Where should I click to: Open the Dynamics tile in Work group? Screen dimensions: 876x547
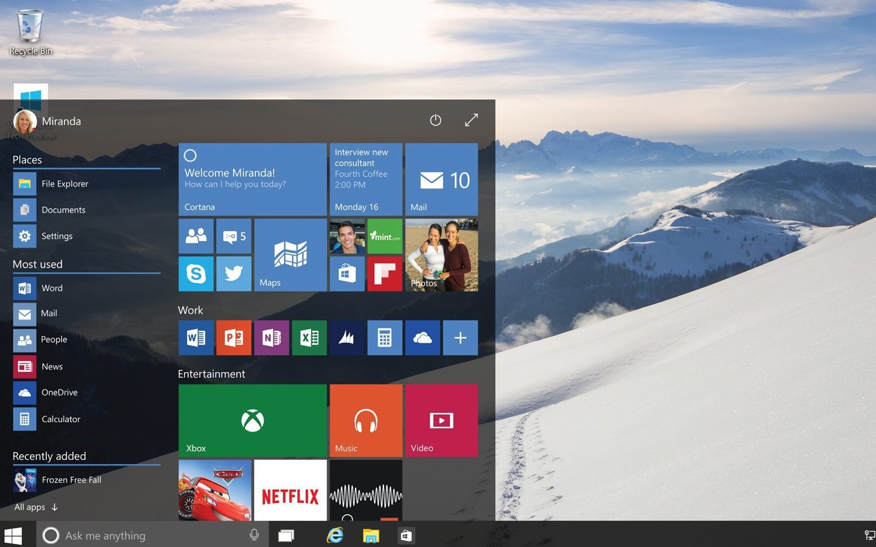click(347, 337)
